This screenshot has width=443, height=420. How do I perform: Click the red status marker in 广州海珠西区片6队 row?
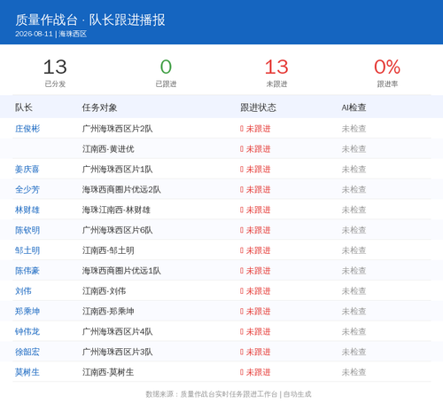tap(242, 230)
